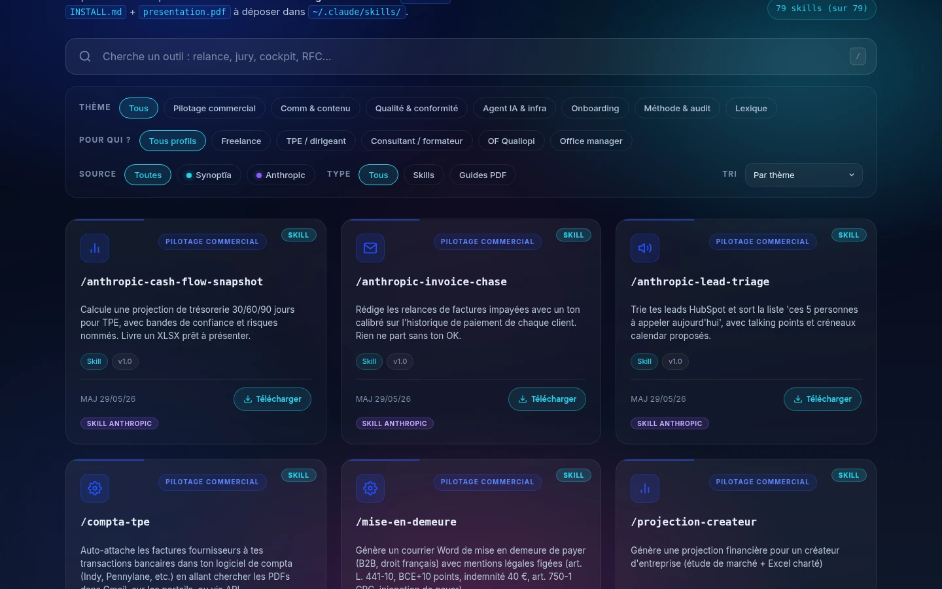Filter by Onboarding theme

click(x=595, y=108)
